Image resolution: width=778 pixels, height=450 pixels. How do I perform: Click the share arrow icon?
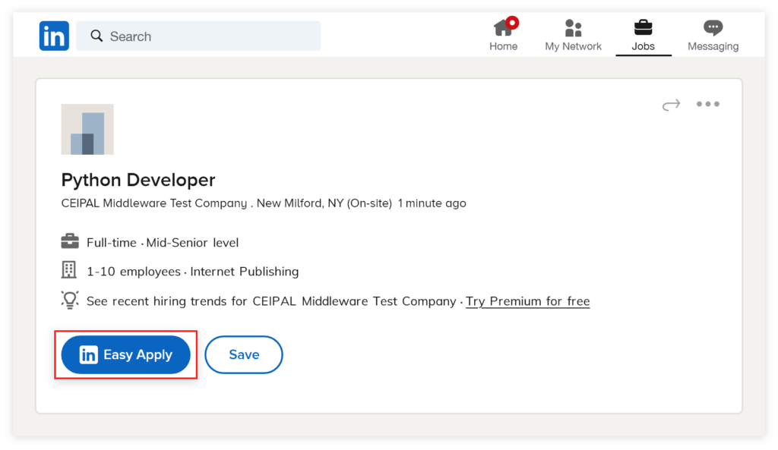tap(672, 105)
